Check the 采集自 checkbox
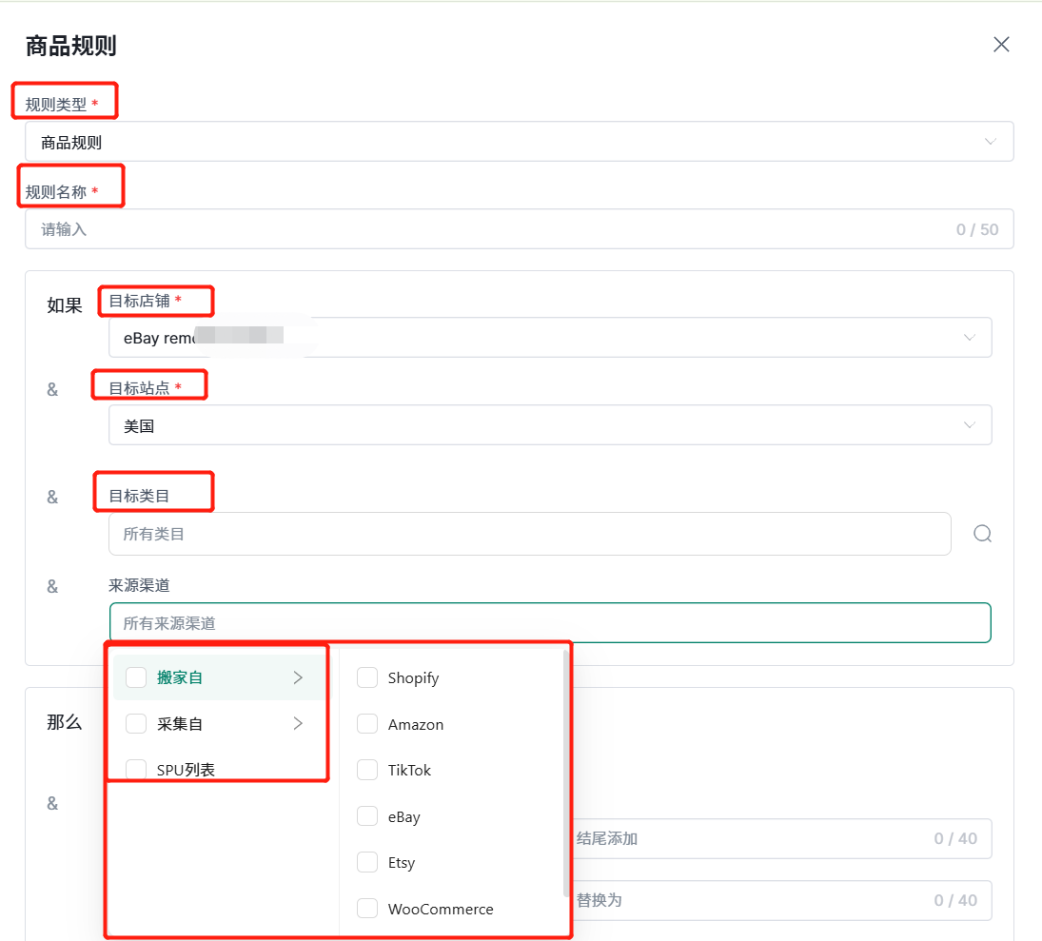The height and width of the screenshot is (941, 1042). (136, 724)
